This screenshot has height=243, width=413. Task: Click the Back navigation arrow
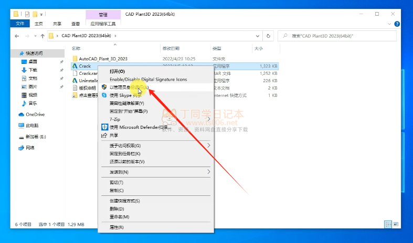[17, 36]
